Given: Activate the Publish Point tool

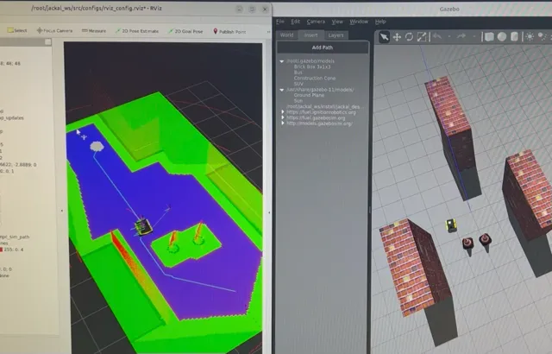Looking at the screenshot, I should pos(229,32).
